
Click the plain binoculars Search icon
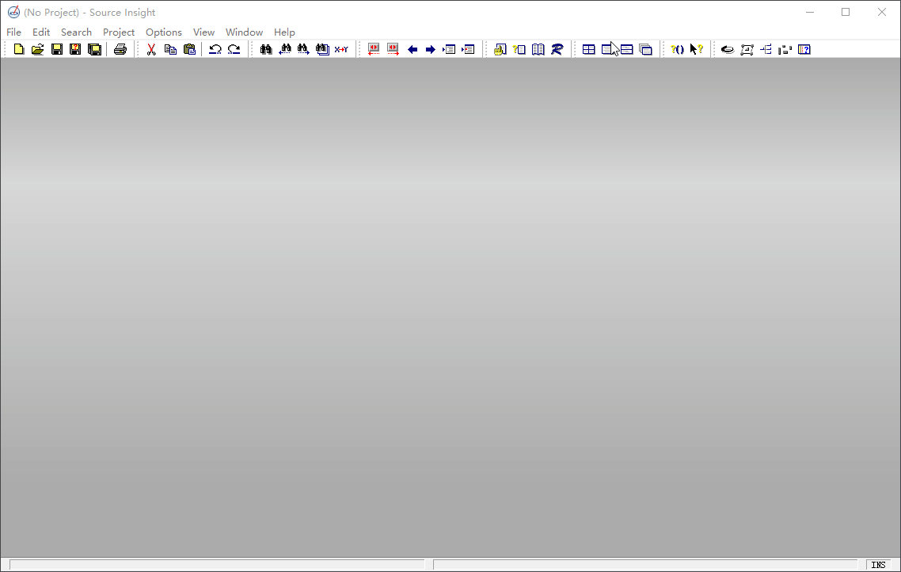[265, 49]
